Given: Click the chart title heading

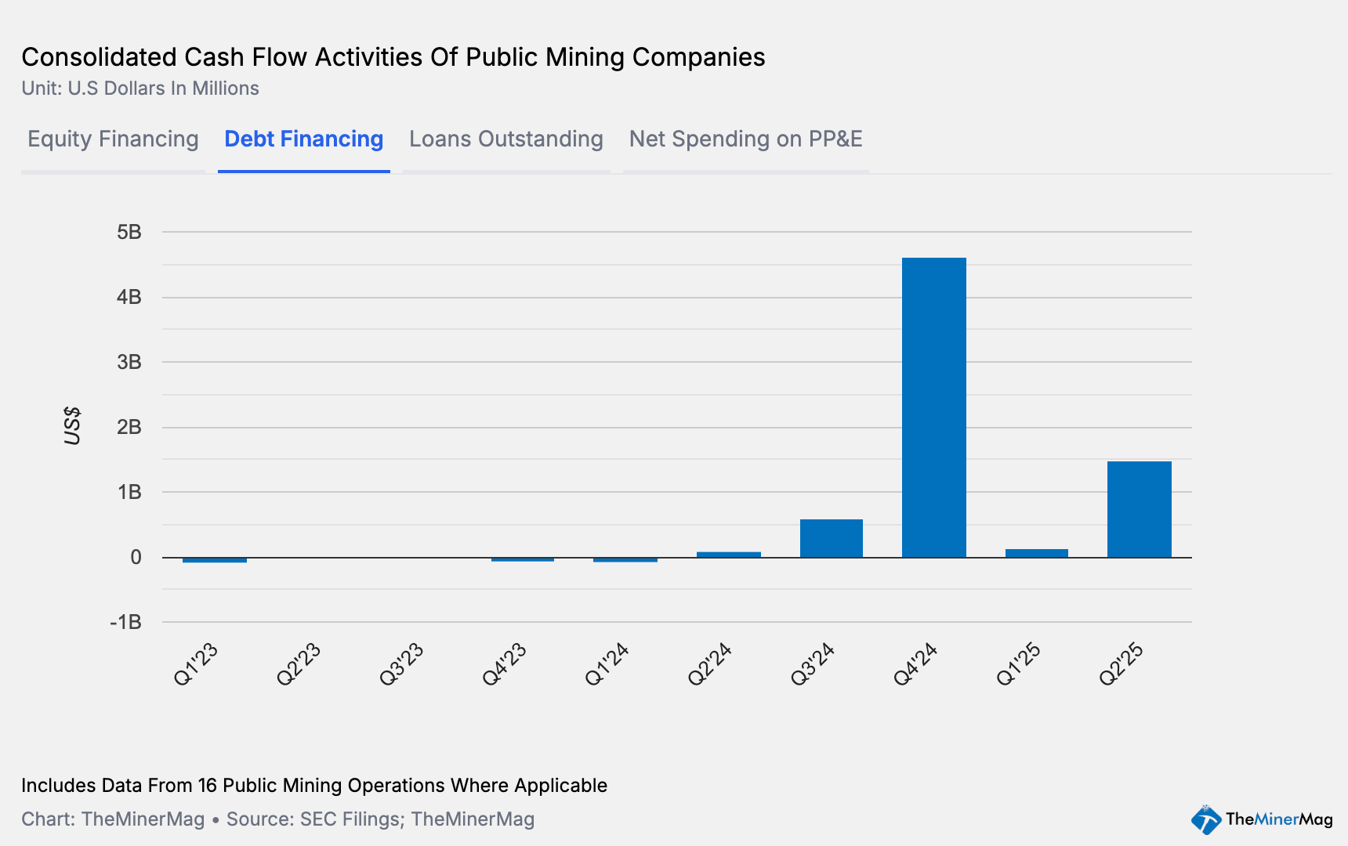Looking at the screenshot, I should (393, 57).
